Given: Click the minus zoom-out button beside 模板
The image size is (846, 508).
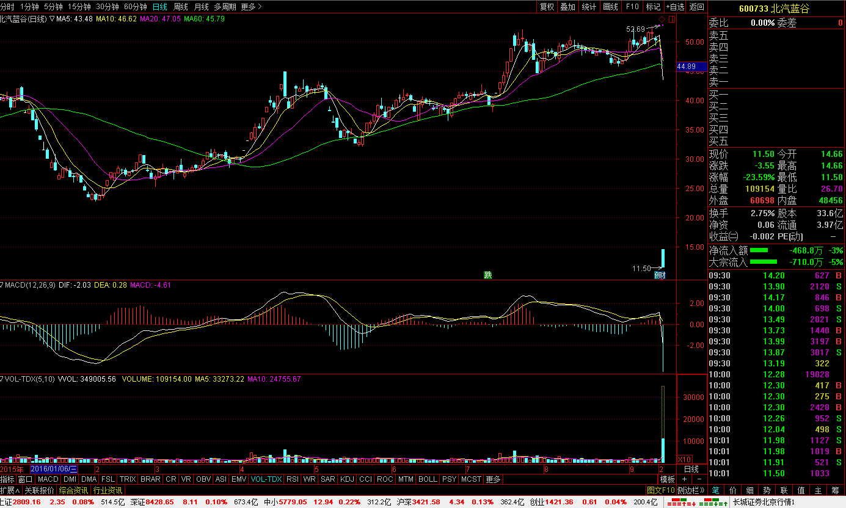Looking at the screenshot, I should pos(699,479).
